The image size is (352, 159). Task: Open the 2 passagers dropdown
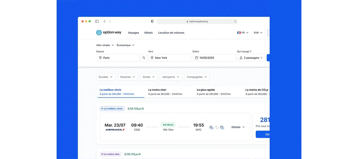click(x=251, y=58)
